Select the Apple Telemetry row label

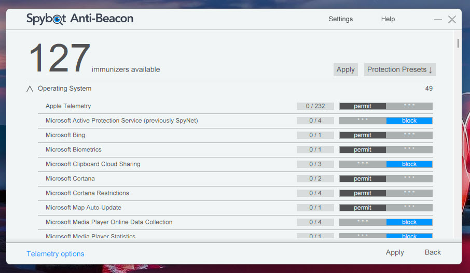68,106
